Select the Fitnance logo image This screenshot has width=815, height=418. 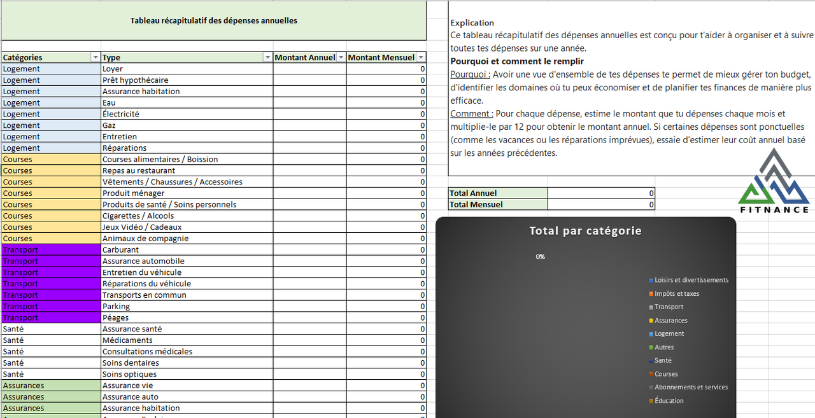coord(774,181)
